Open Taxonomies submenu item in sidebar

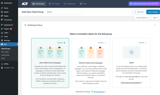(5, 55)
